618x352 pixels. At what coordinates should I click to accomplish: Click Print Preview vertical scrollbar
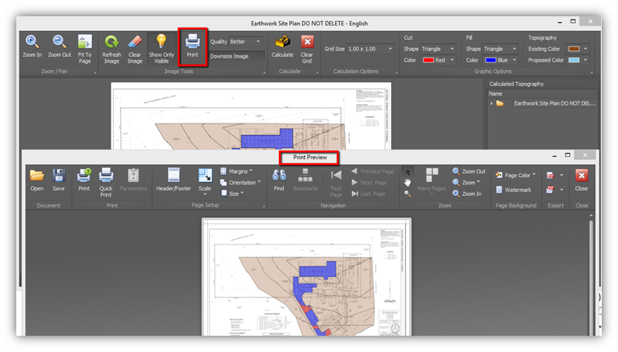pyautogui.click(x=591, y=276)
